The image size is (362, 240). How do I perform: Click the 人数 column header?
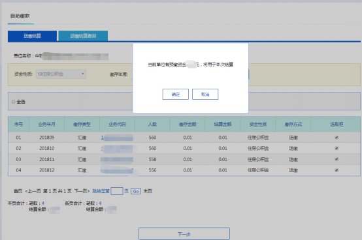(152, 125)
